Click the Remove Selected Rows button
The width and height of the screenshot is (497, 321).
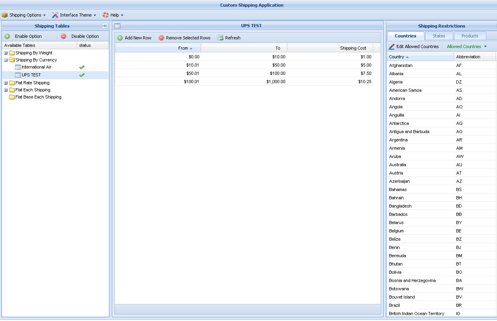tap(185, 38)
